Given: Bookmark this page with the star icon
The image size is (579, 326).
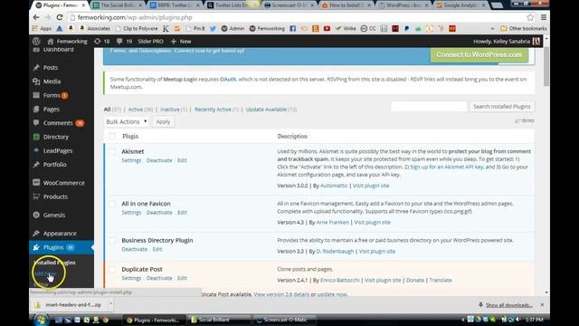Looking at the screenshot, I should click(x=530, y=17).
